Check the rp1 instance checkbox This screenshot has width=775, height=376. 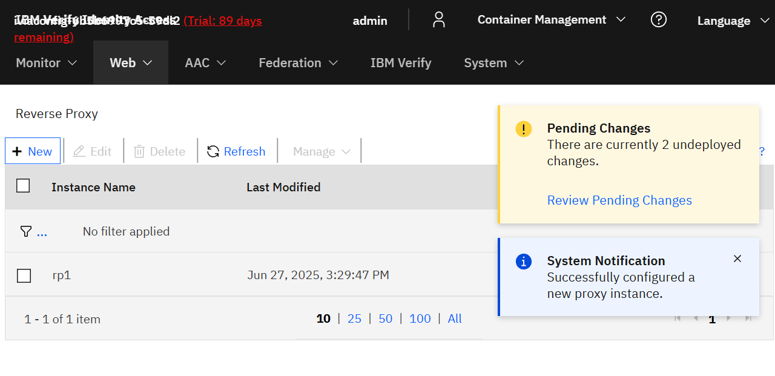click(x=24, y=275)
